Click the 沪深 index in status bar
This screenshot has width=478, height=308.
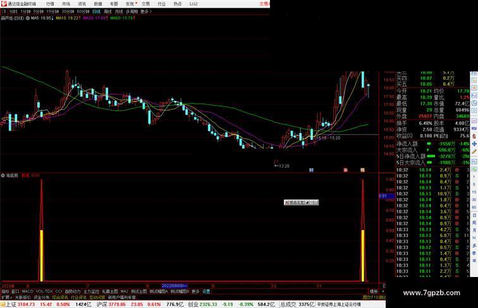(x=102, y=304)
